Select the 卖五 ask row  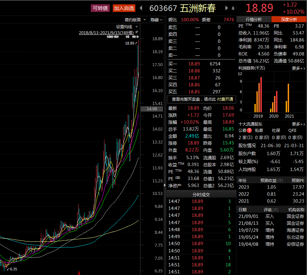click(201, 27)
